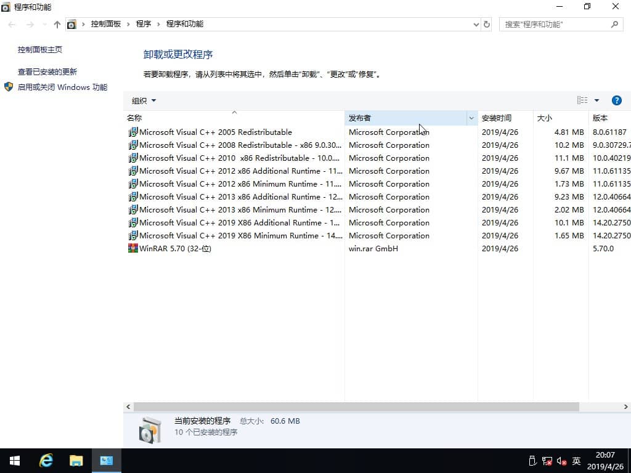Launch Internet Explorer from taskbar
Screen dimensions: 631x473
46,461
